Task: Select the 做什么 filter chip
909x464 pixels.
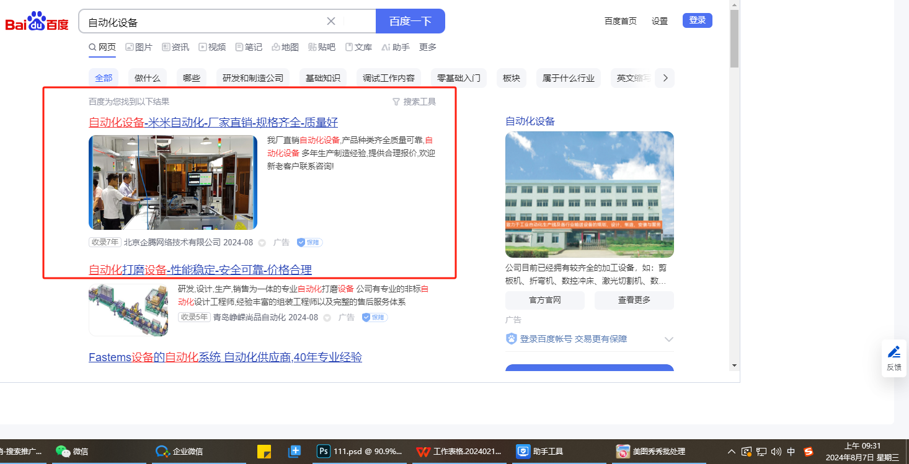Action: (148, 78)
